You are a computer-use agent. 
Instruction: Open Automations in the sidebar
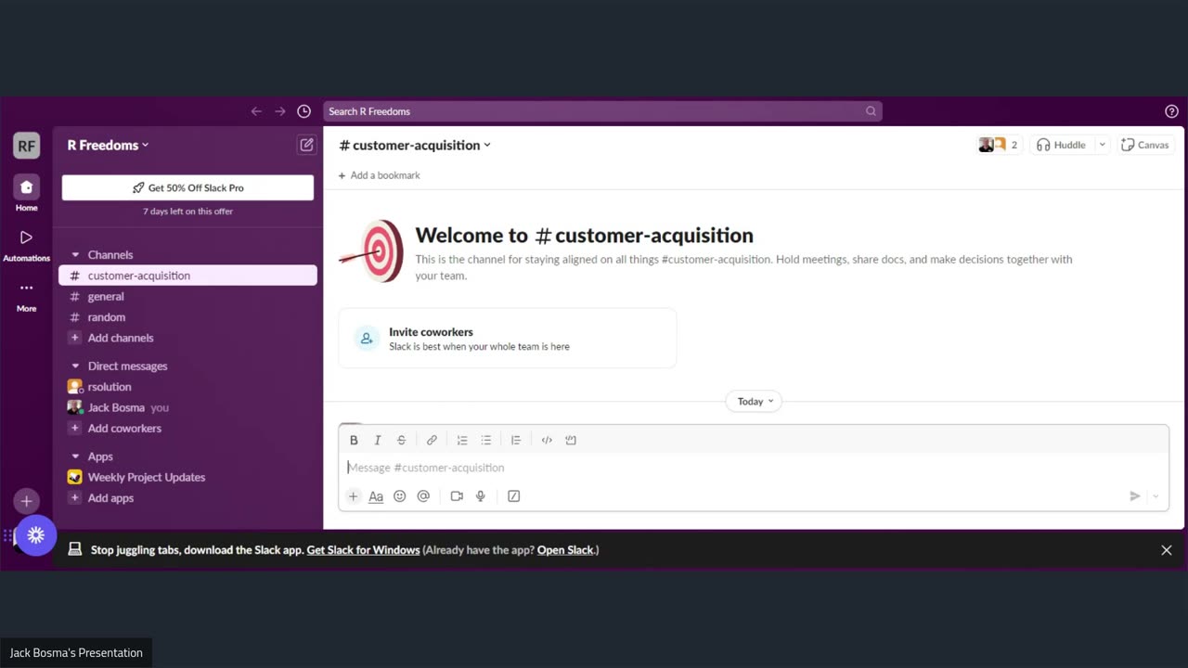(26, 245)
